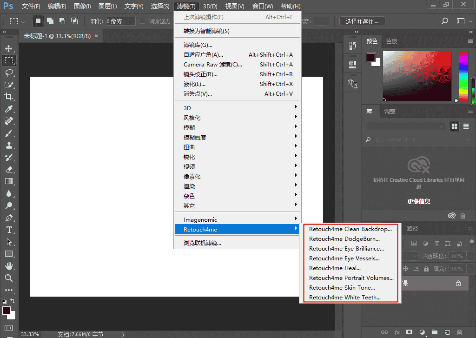Select the Pen tool
This screenshot has height=338, width=476.
(9, 218)
